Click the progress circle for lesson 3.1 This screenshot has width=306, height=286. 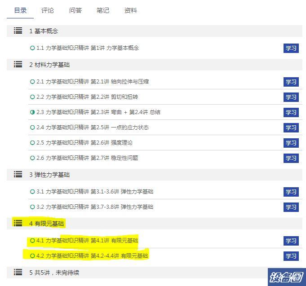coord(32,192)
